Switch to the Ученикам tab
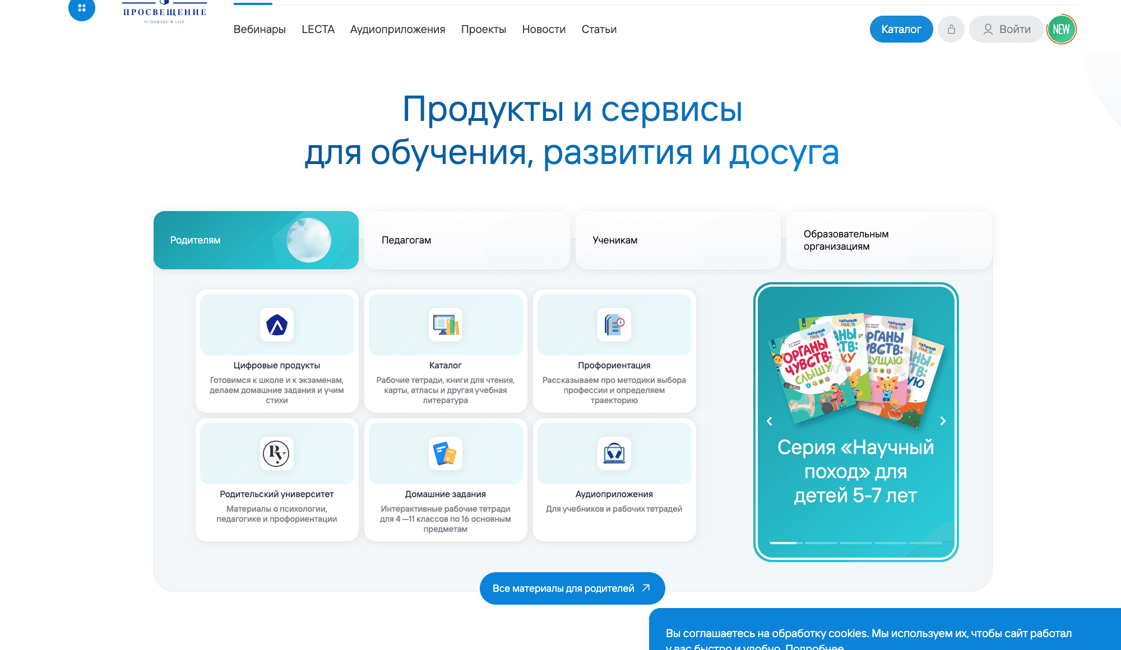The height and width of the screenshot is (650, 1121). 678,240
